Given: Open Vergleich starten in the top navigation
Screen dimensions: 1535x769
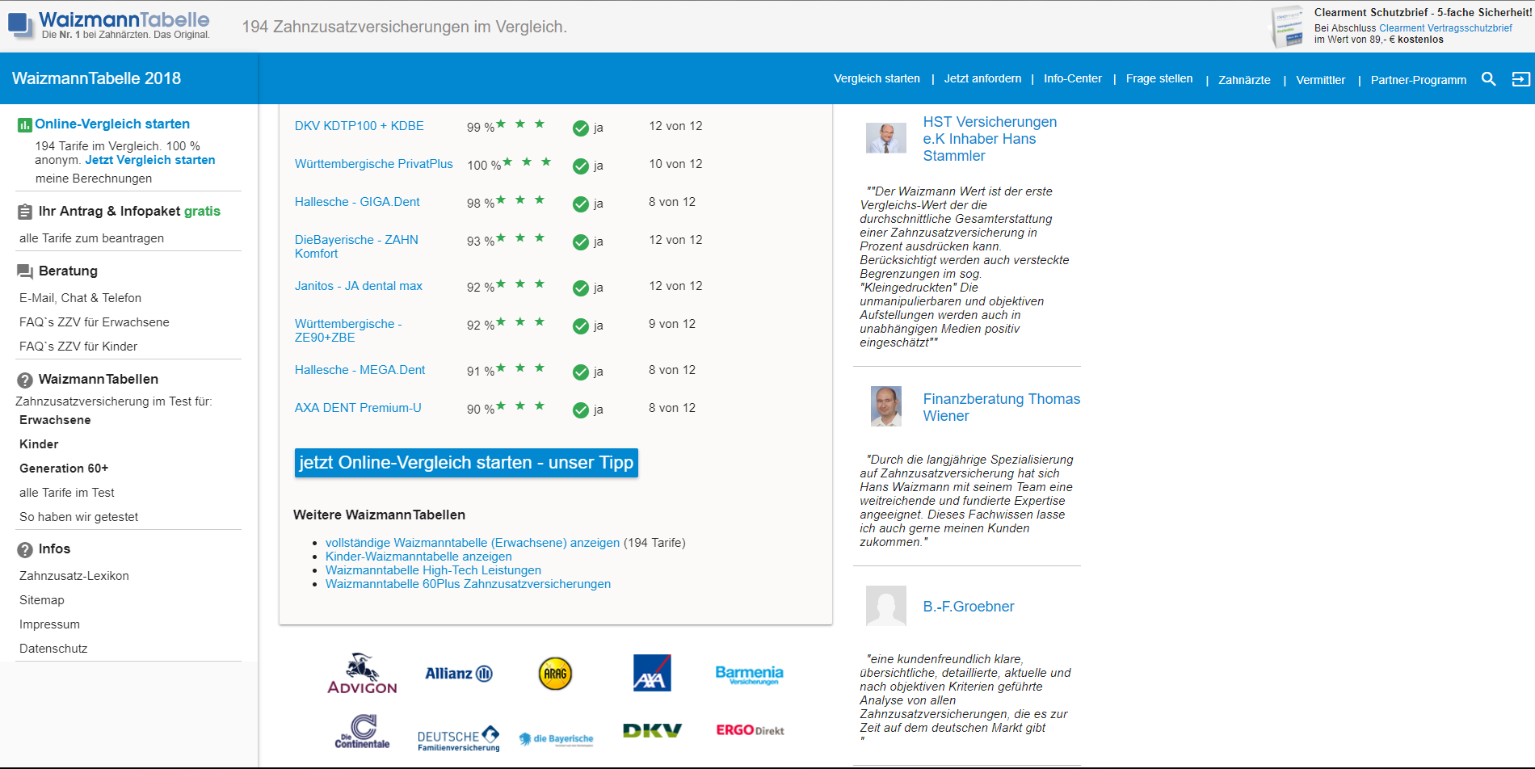Looking at the screenshot, I should [x=877, y=78].
